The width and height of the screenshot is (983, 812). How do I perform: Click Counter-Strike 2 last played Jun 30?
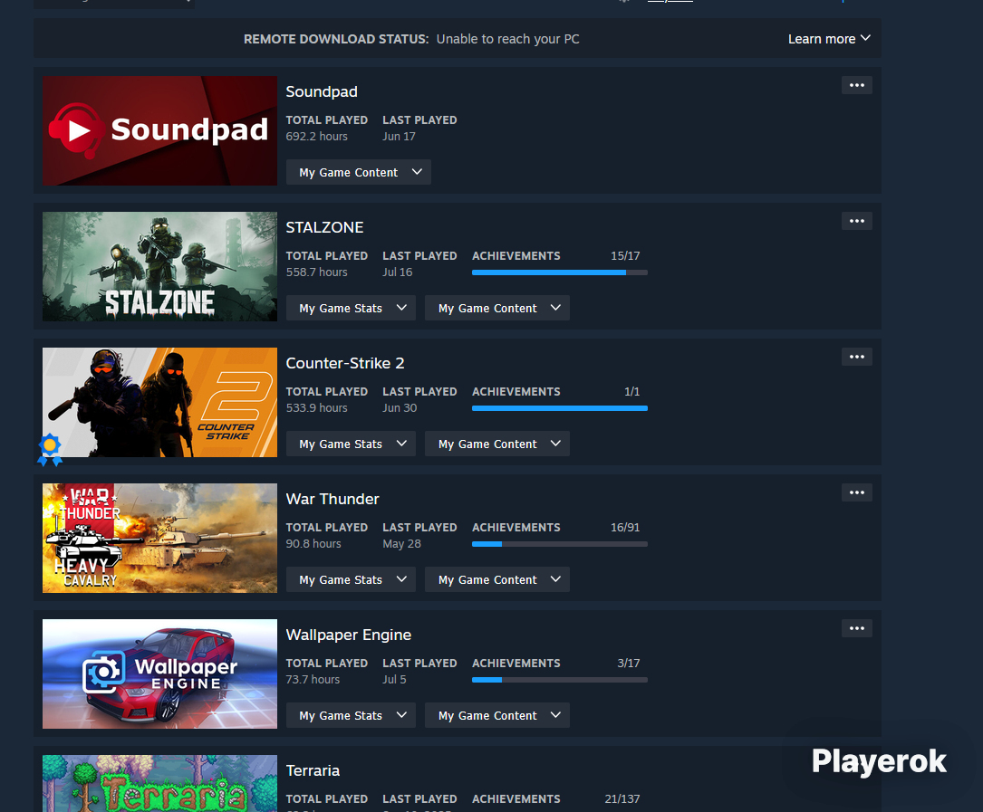click(400, 408)
